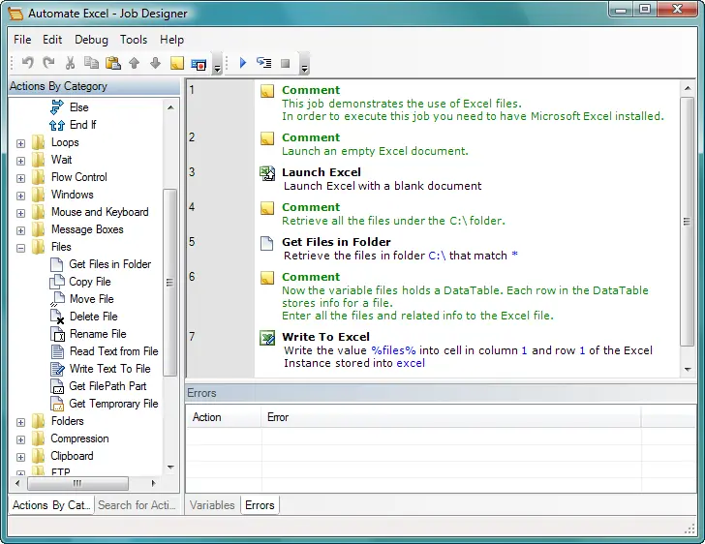Select the Rename File action icon
This screenshot has height=544, width=705.
(x=57, y=334)
